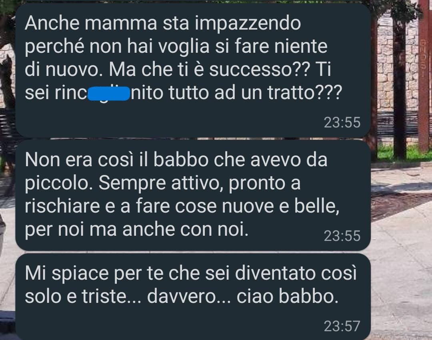This screenshot has width=432, height=340.
Task: Tap the blue censor mark covering the word
Action: point(109,93)
